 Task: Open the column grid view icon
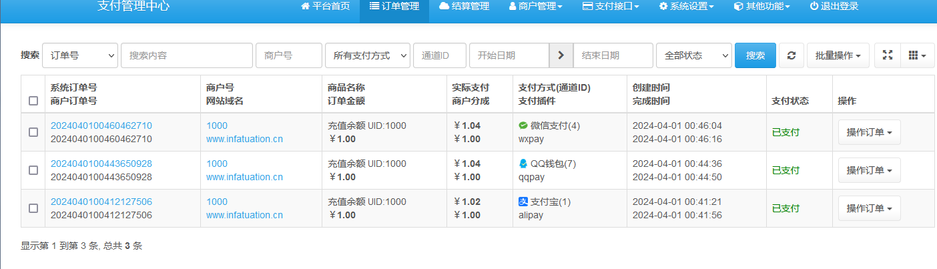click(x=917, y=55)
